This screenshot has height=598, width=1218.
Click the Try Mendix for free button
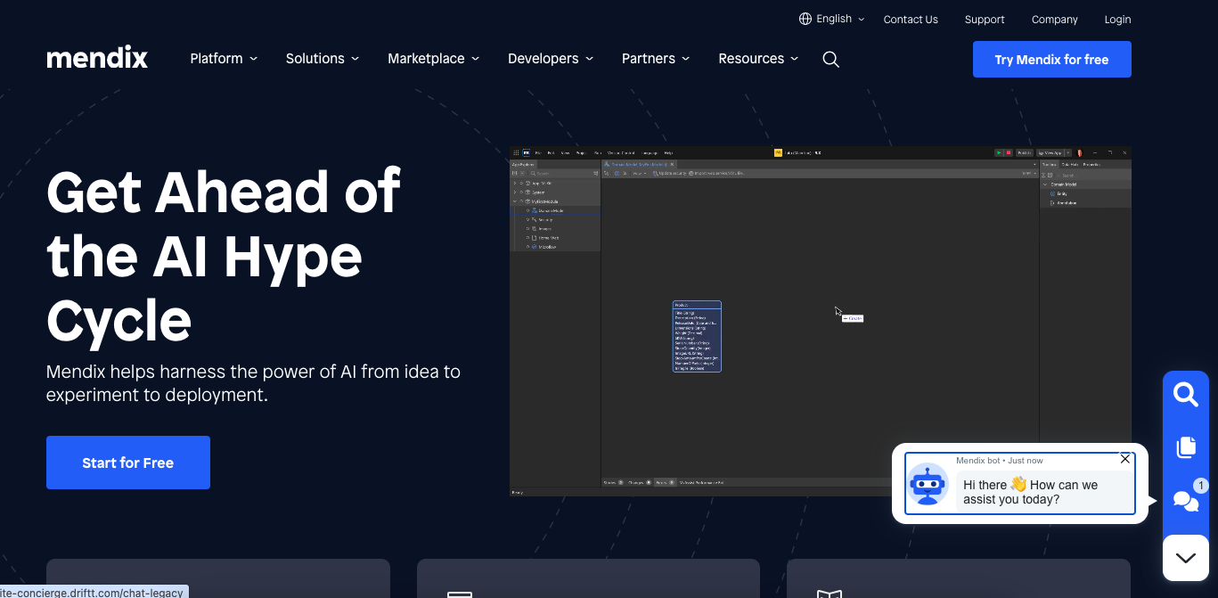(x=1052, y=60)
